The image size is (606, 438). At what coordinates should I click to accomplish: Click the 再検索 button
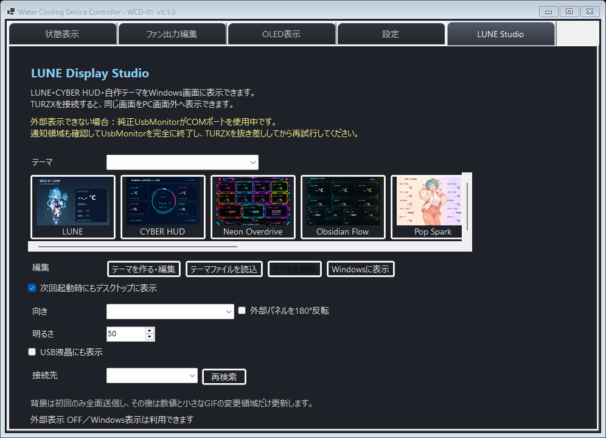click(224, 377)
